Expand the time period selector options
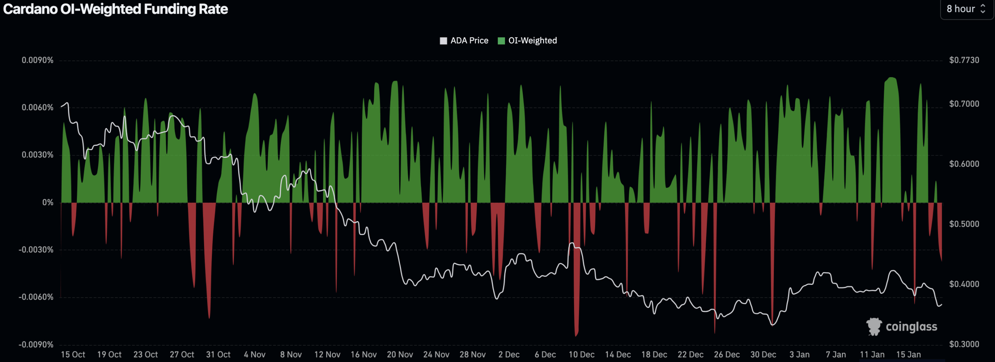 tap(966, 9)
